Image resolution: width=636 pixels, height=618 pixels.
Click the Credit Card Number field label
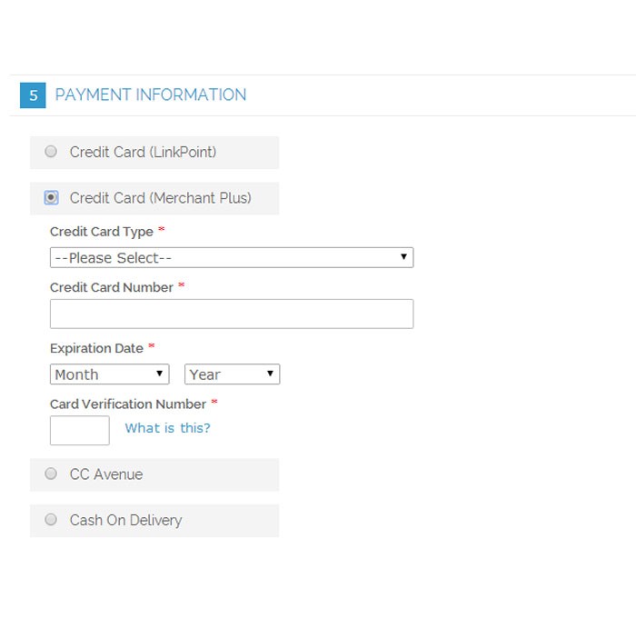[112, 287]
